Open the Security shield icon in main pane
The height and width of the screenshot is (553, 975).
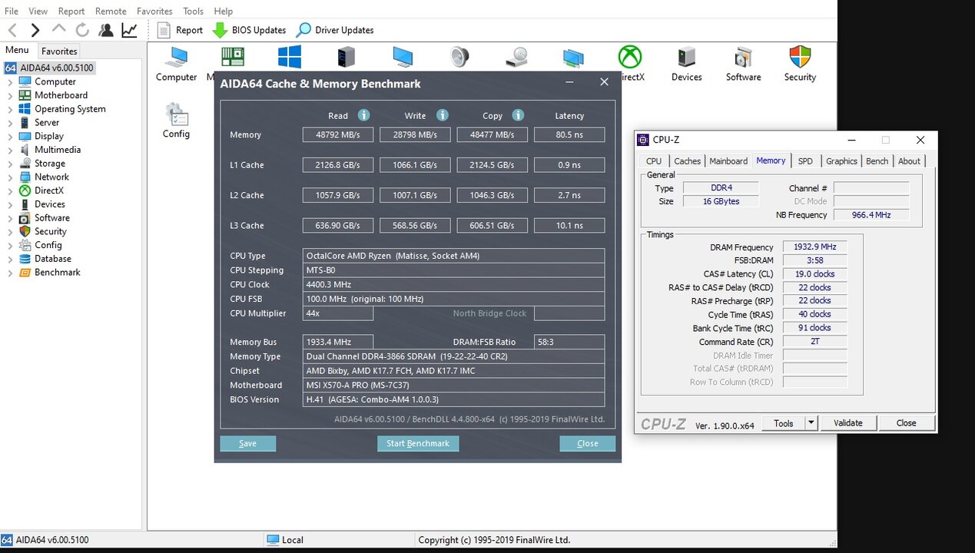point(800,65)
